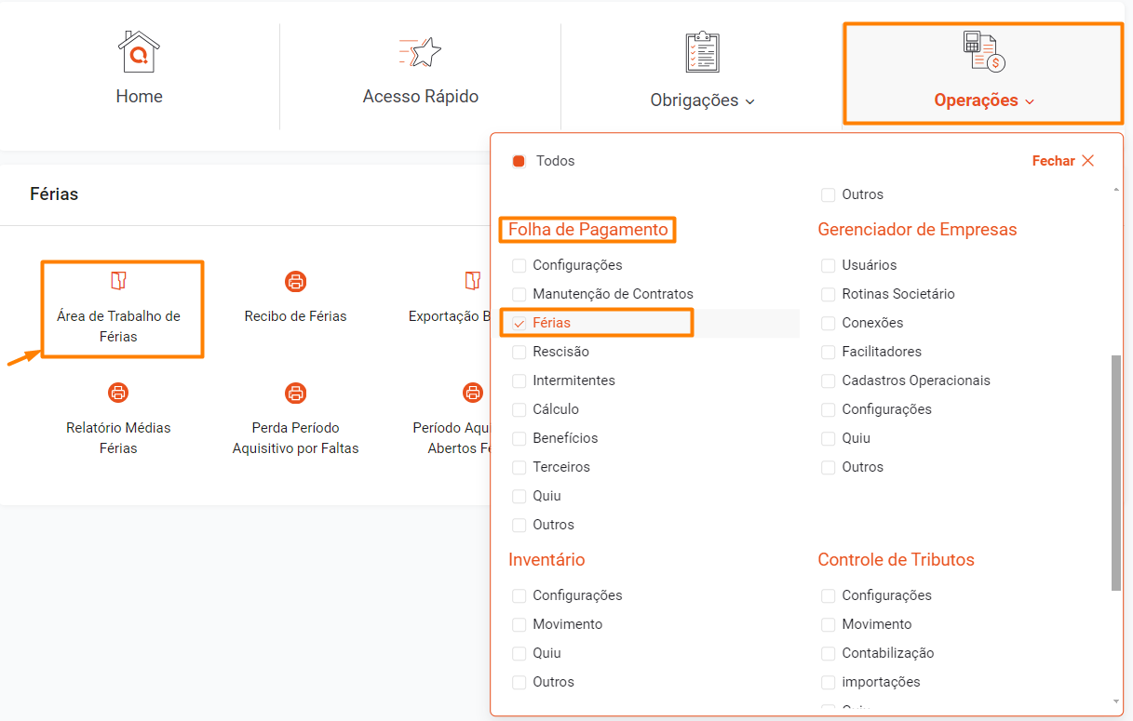Click the filter panel vertical scrollbar thumb

(1116, 472)
